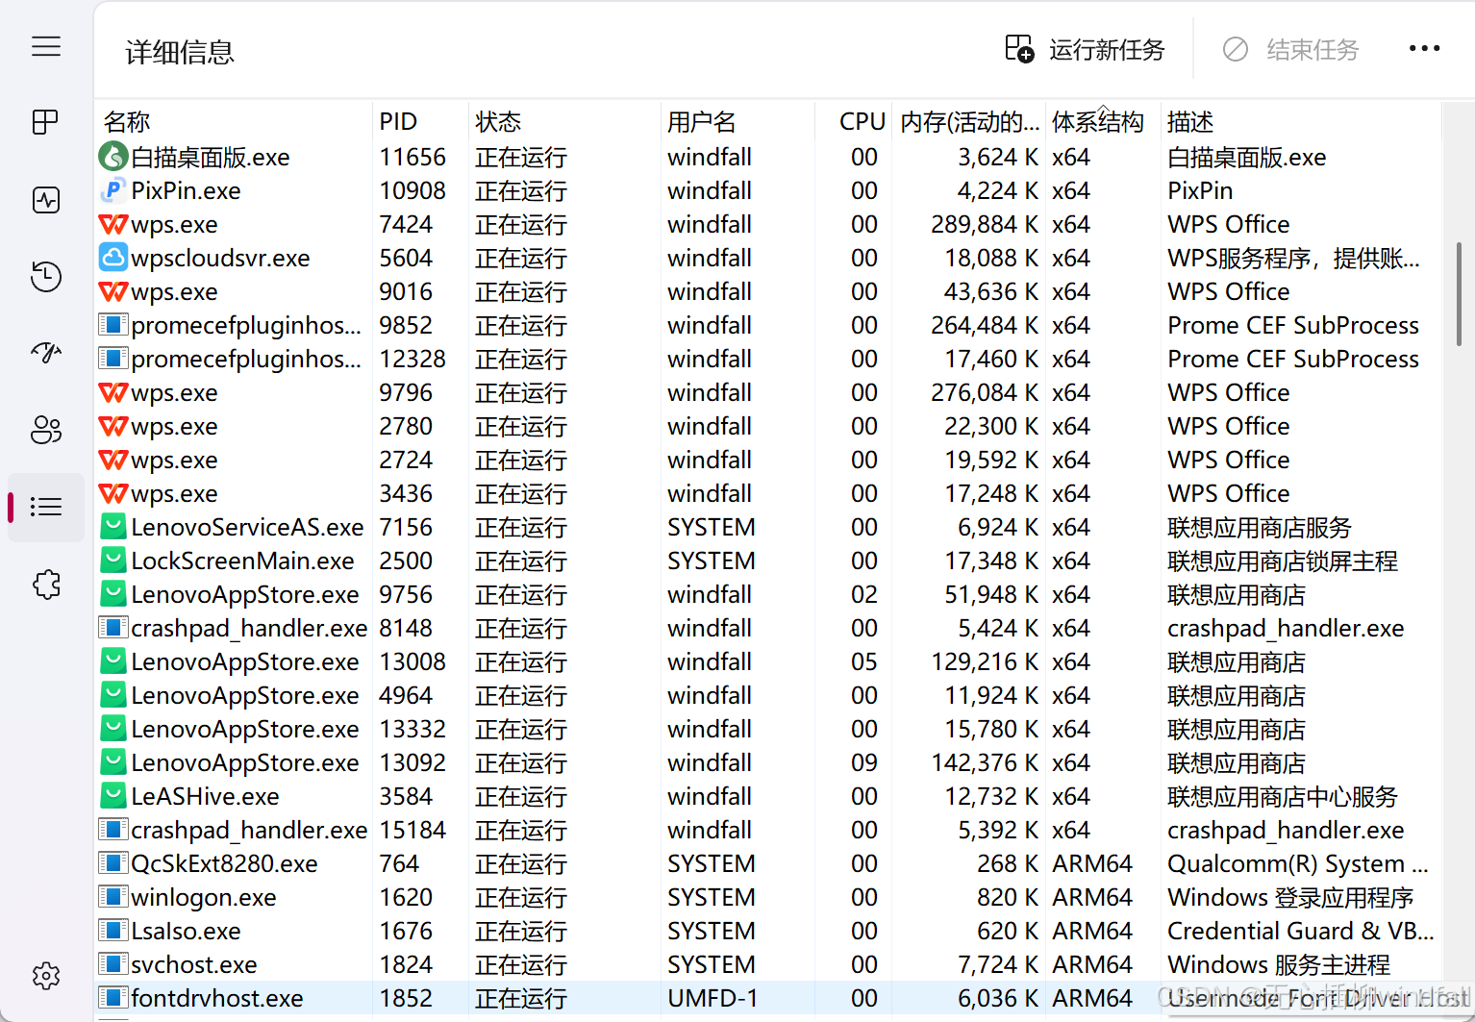Click the QcSkExt8280.exe icon

[113, 863]
